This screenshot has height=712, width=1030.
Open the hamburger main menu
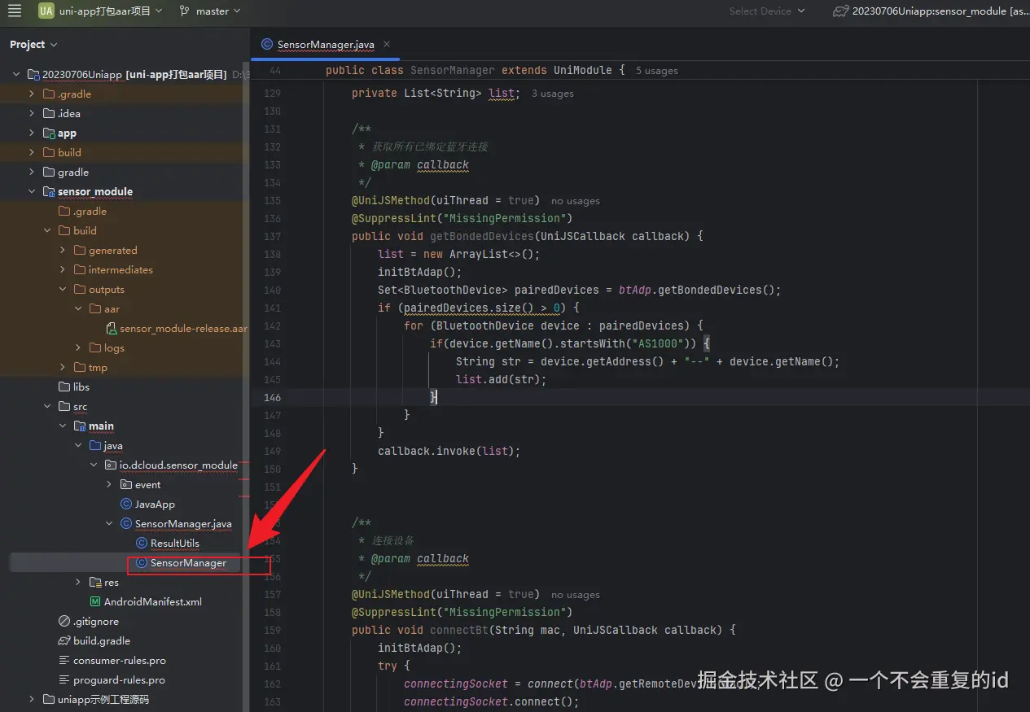pos(15,11)
